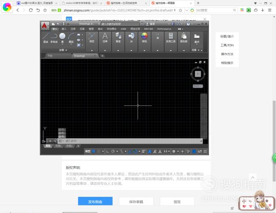Open the Block (块) panel
276x213 pixels.
[x=131, y=38]
